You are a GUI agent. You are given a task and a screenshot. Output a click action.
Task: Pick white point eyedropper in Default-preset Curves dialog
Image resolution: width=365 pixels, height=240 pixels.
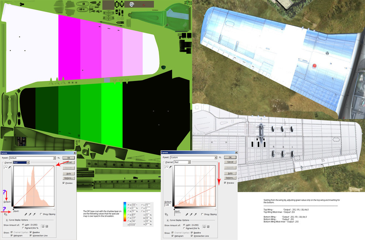tap(34, 214)
